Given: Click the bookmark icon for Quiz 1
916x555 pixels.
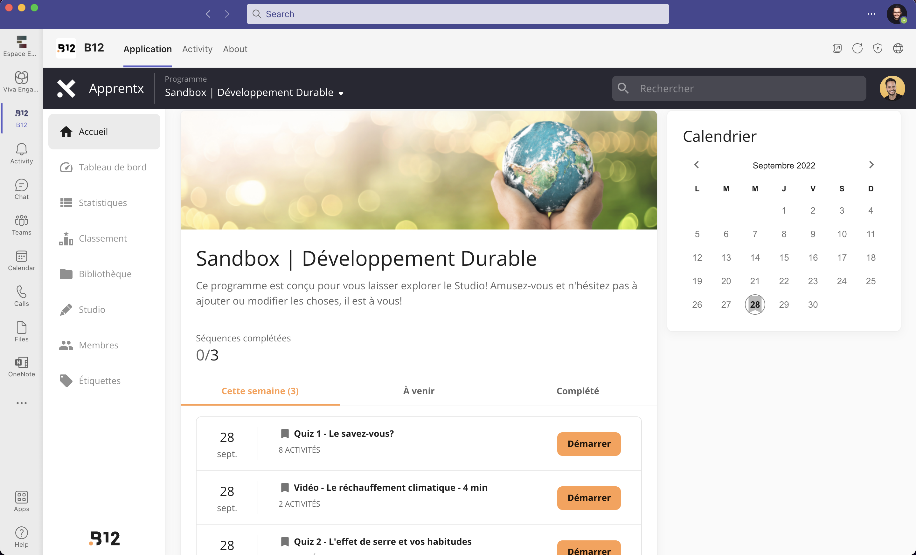Looking at the screenshot, I should click(285, 434).
